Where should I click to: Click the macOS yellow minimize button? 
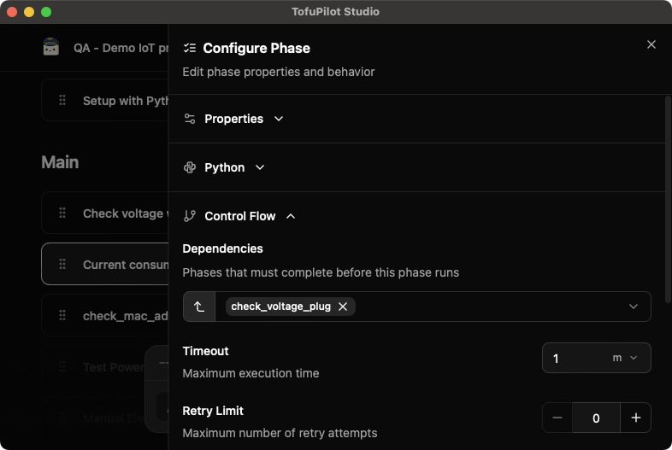click(x=29, y=12)
